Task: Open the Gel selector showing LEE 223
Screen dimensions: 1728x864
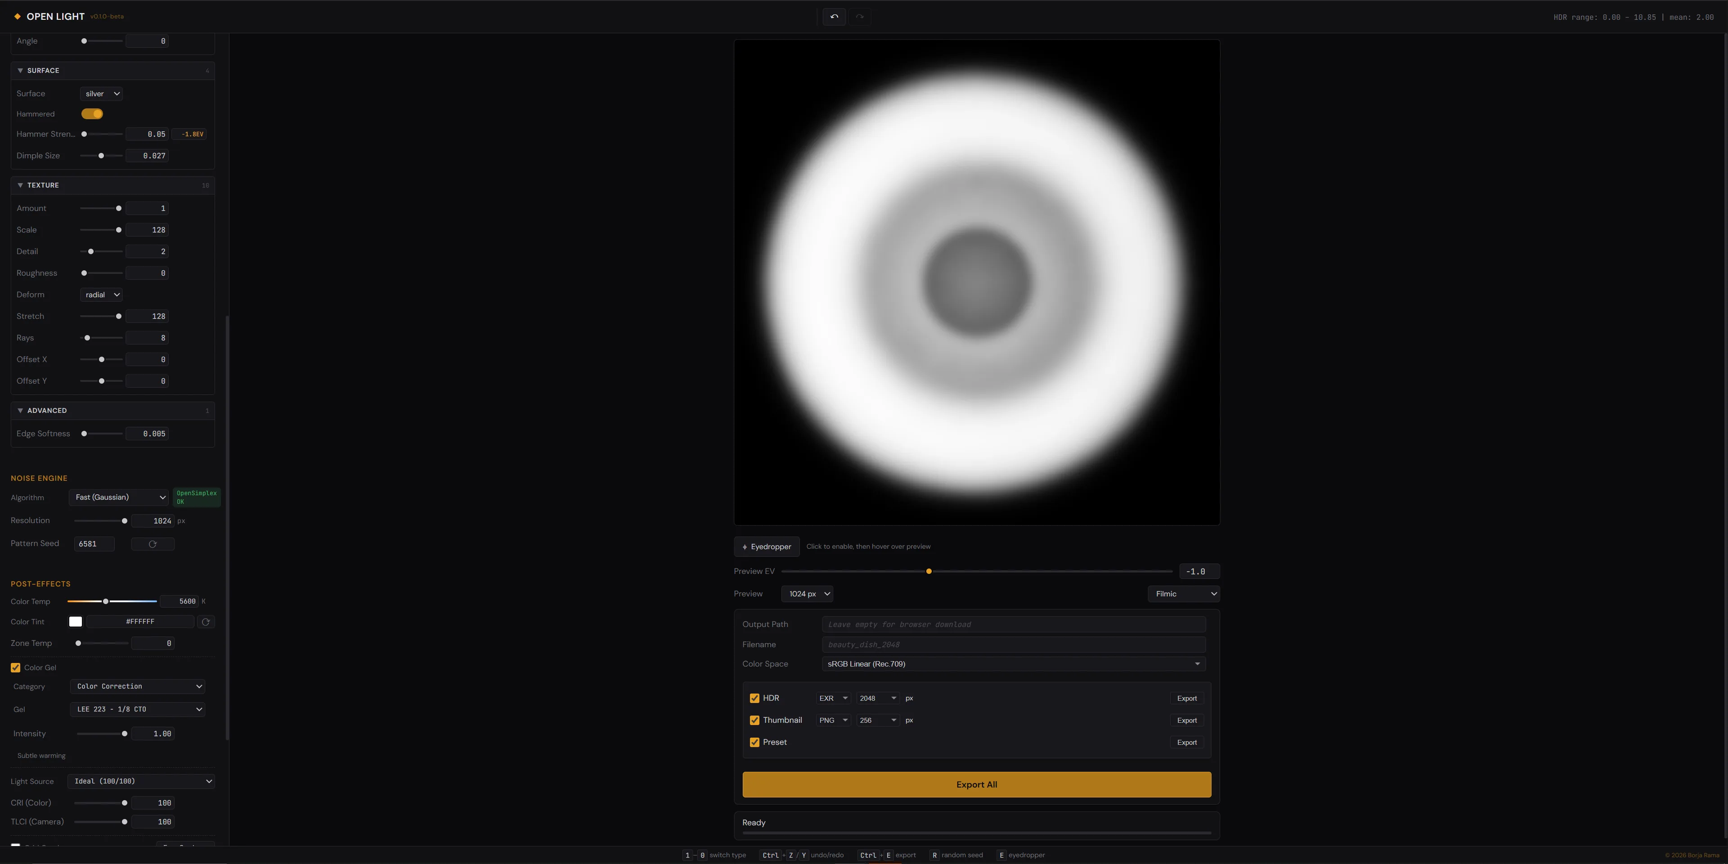Action: [x=137, y=708]
